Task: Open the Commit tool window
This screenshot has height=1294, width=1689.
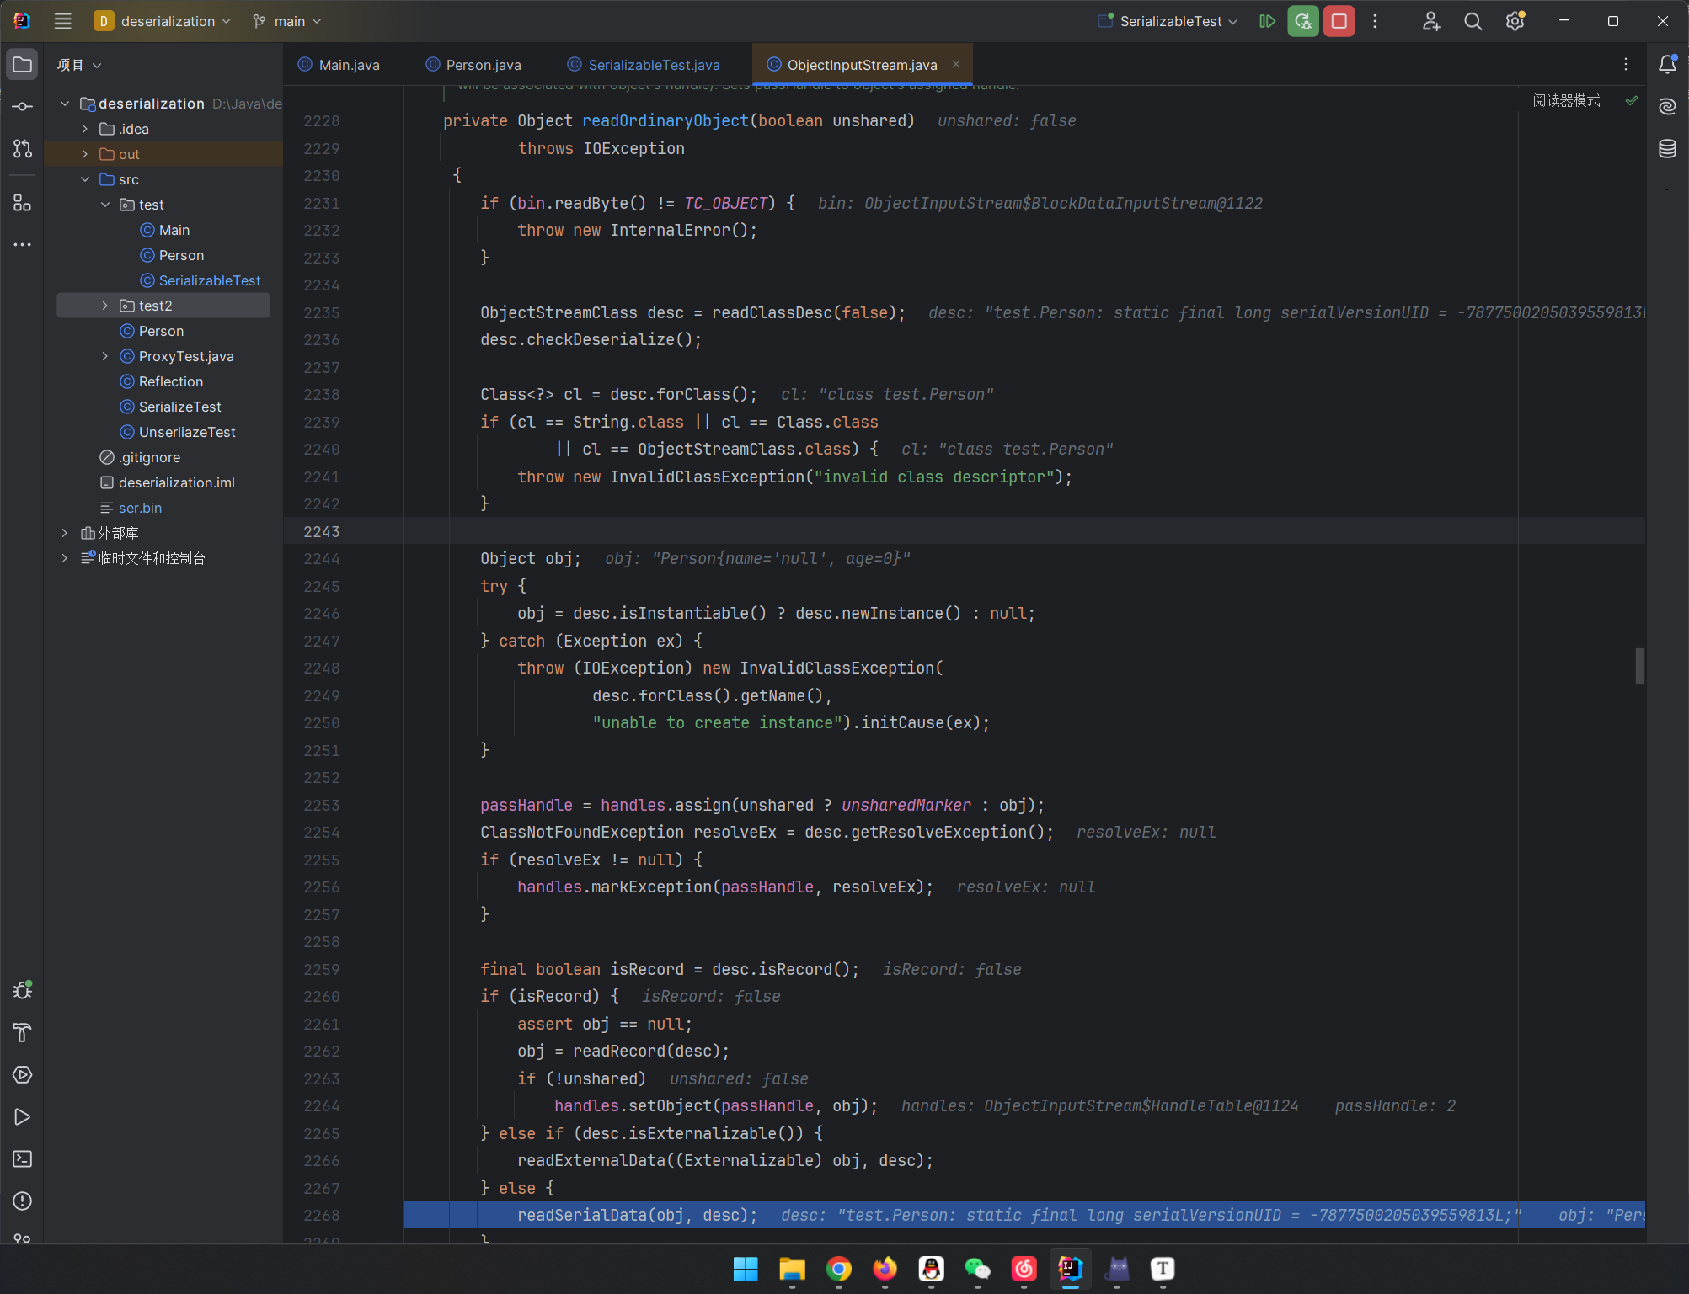Action: tap(23, 107)
